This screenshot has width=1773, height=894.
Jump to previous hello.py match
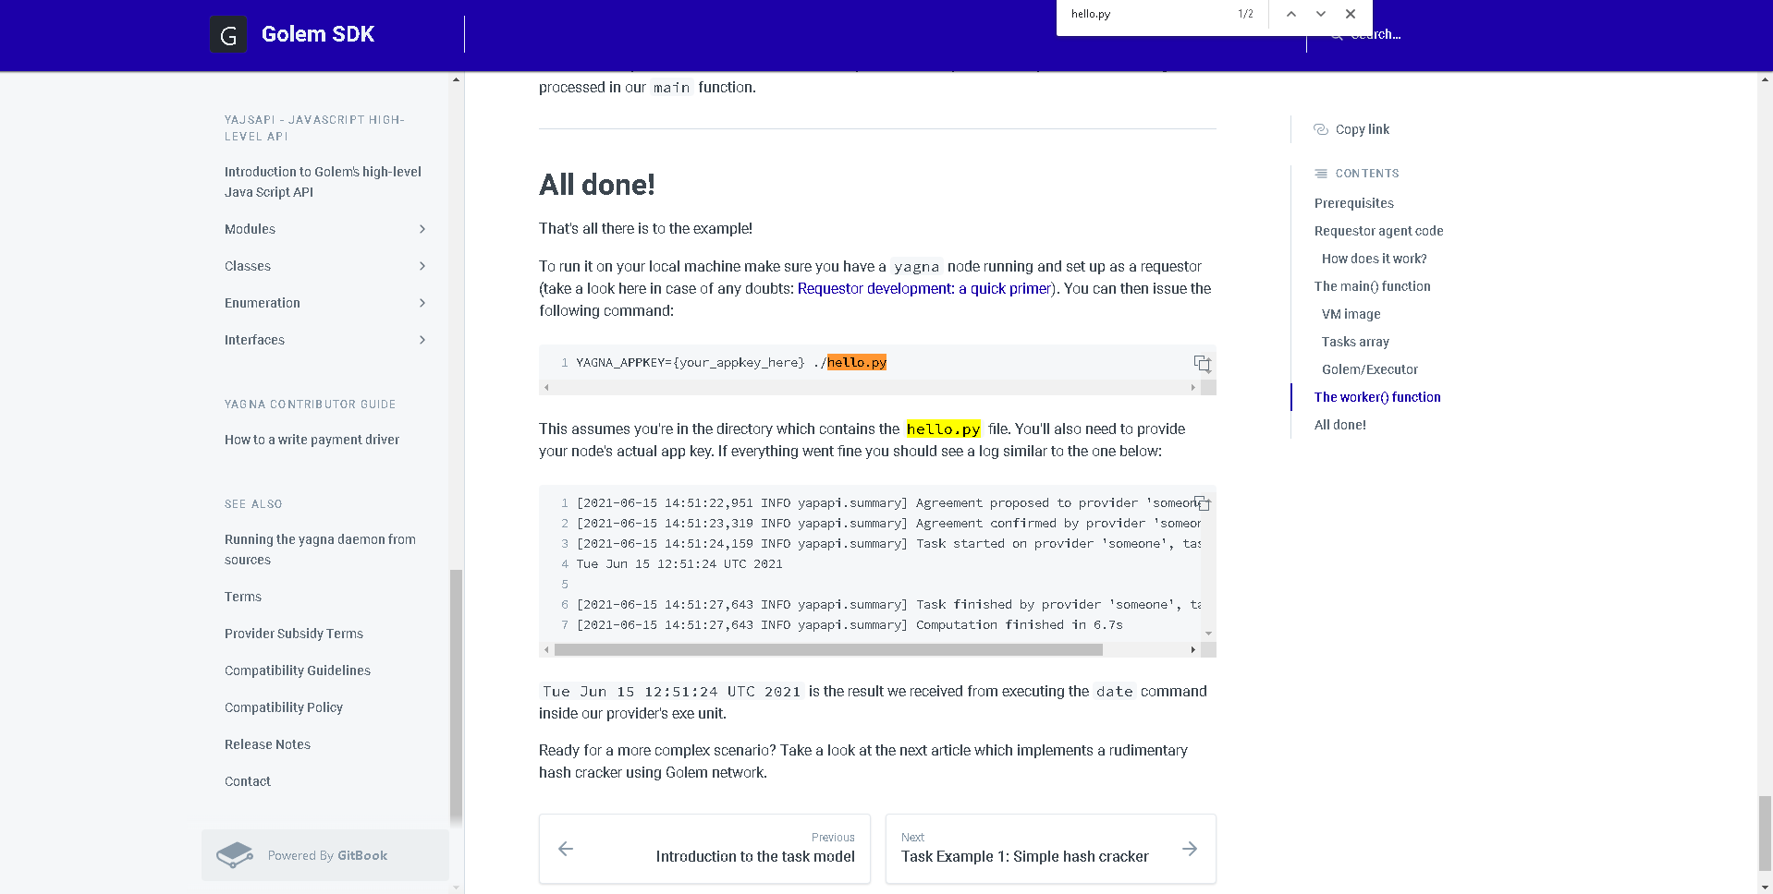click(x=1290, y=14)
